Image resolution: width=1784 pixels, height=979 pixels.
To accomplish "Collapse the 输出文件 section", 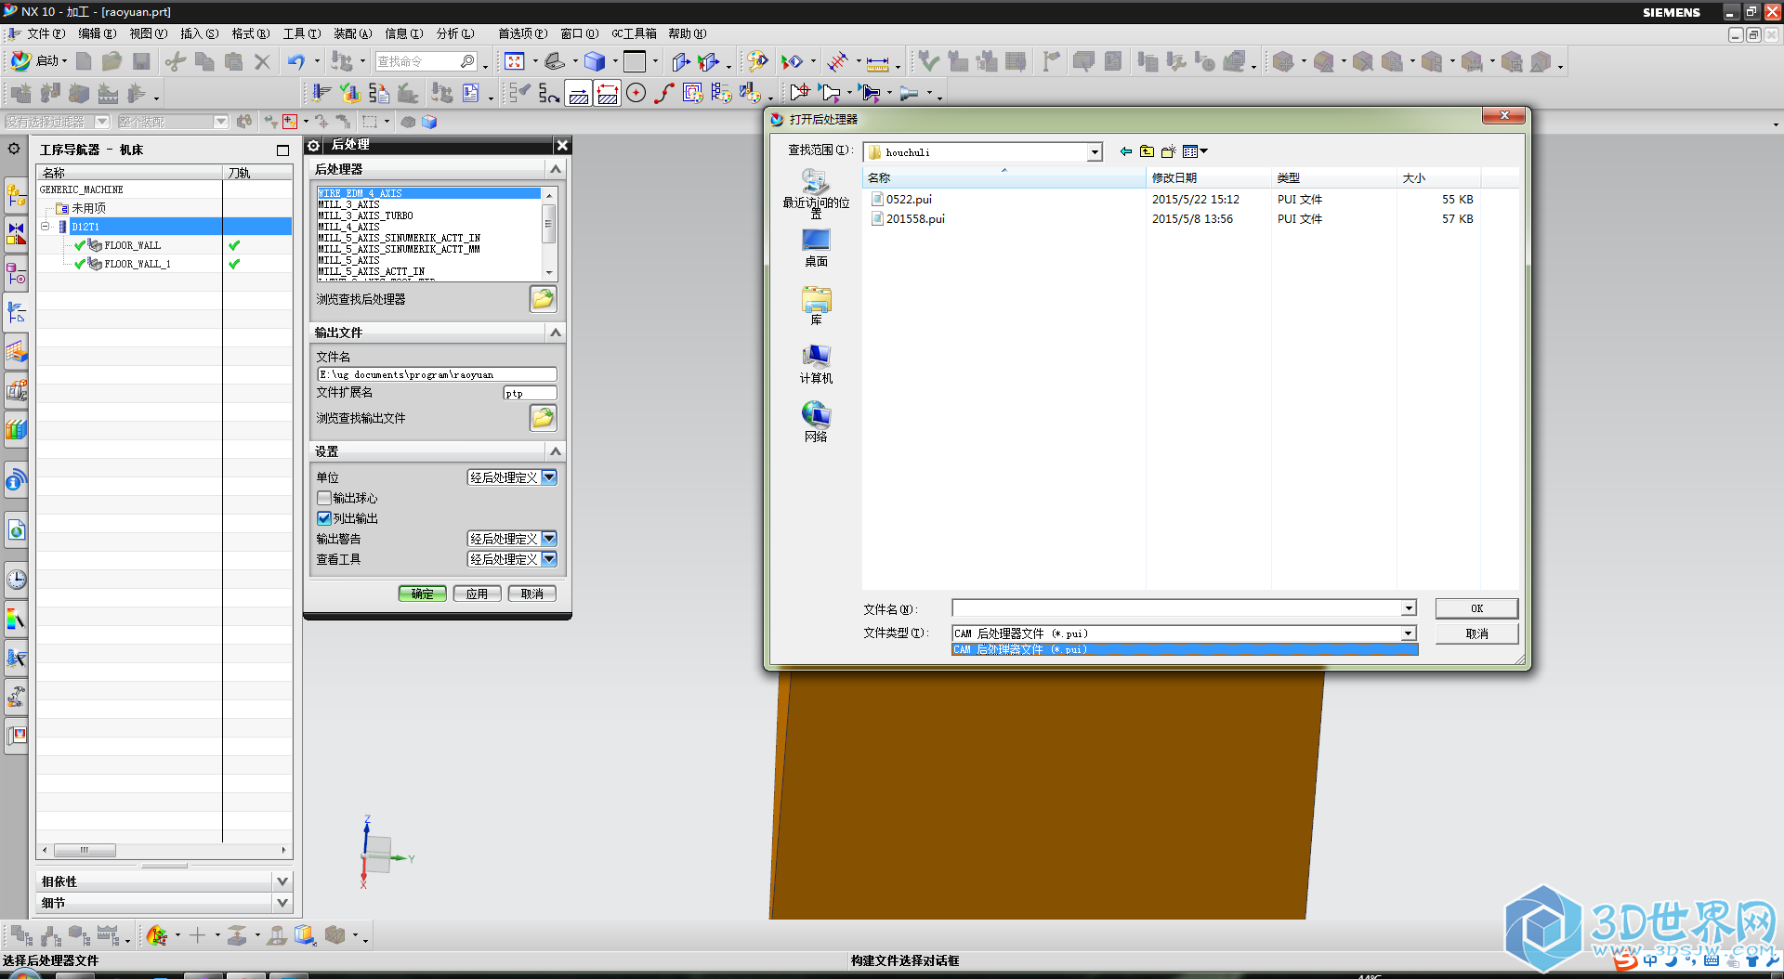I will 556,333.
